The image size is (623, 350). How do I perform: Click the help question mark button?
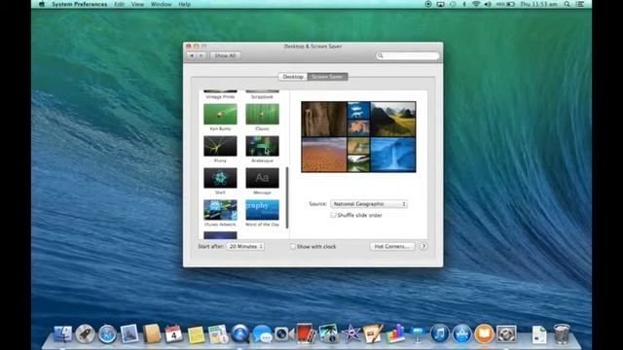[x=423, y=246]
